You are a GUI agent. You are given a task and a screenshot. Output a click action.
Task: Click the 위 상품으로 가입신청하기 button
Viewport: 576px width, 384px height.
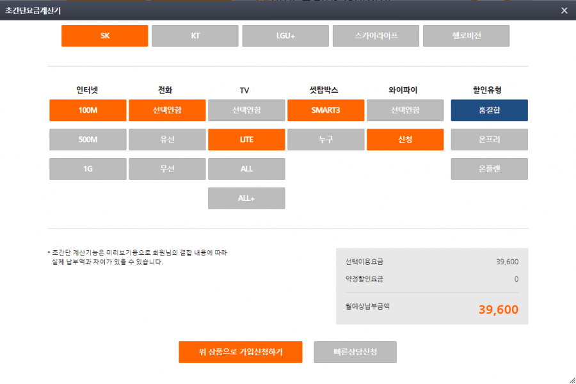[x=241, y=352]
